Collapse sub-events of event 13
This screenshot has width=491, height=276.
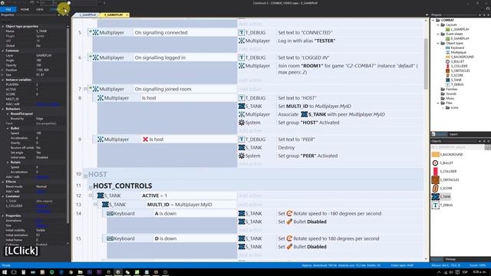point(95,205)
